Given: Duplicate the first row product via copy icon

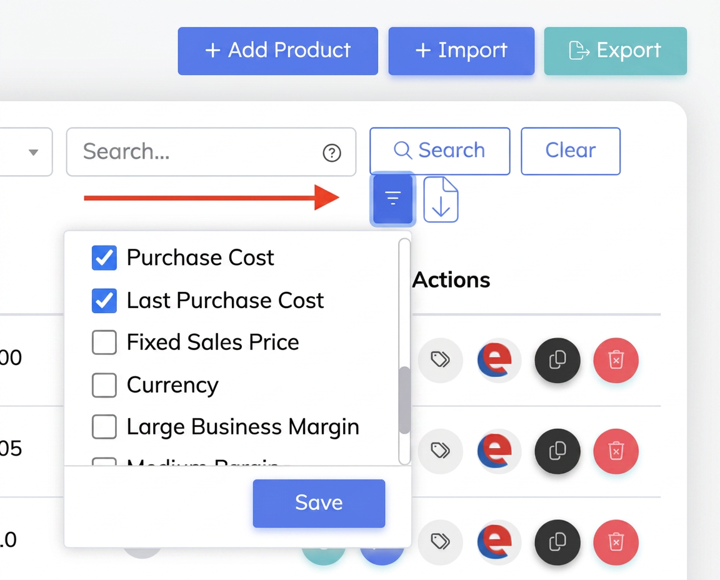Looking at the screenshot, I should pyautogui.click(x=557, y=360).
